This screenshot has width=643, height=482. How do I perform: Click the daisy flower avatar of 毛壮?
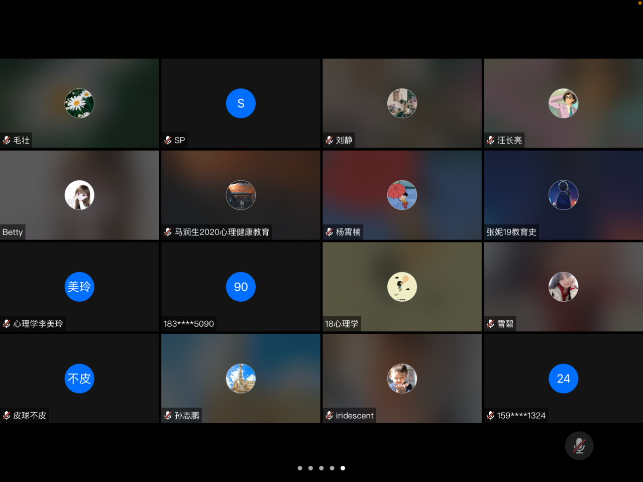[79, 103]
